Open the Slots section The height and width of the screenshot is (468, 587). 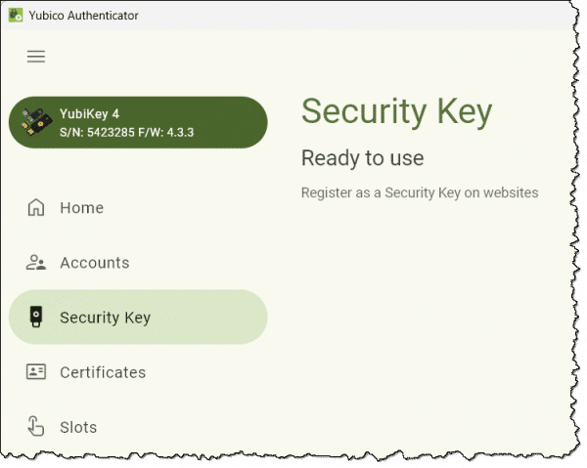(138, 427)
